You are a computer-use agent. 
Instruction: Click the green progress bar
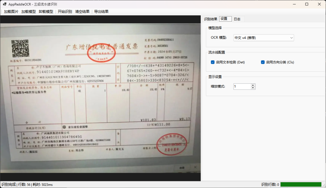(301, 184)
